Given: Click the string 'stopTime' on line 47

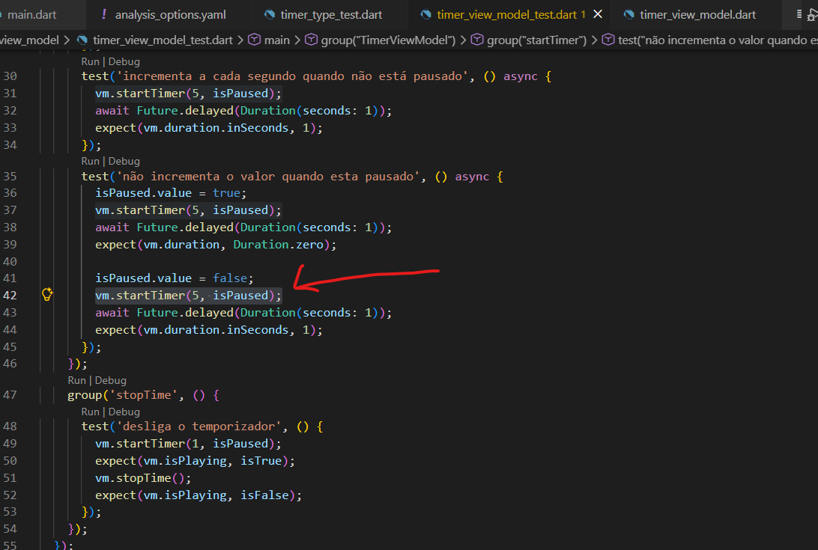Looking at the screenshot, I should click(144, 395).
